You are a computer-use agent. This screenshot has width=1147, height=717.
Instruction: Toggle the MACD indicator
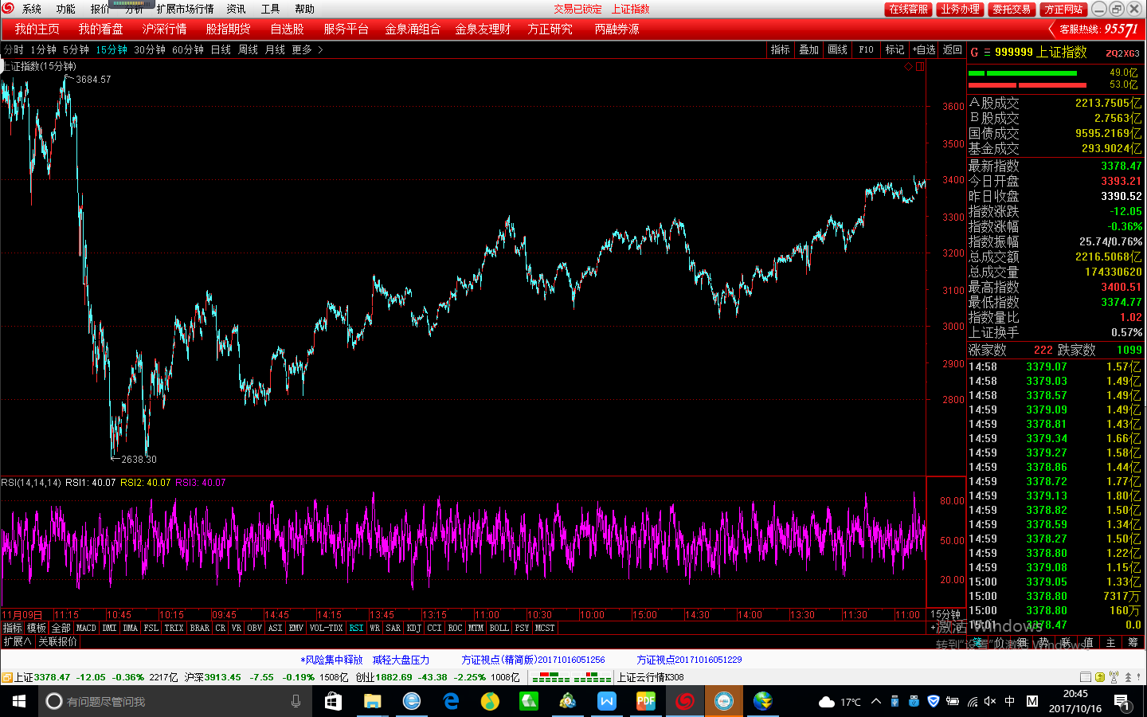86,628
